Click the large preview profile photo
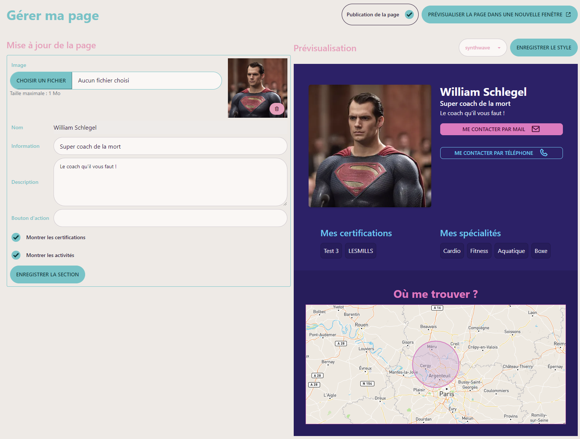Viewport: 580px width, 439px height. pyautogui.click(x=370, y=146)
